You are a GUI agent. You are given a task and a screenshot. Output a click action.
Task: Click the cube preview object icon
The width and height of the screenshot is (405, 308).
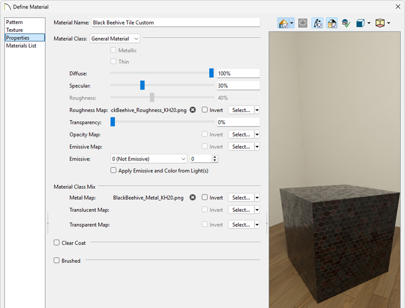361,23
